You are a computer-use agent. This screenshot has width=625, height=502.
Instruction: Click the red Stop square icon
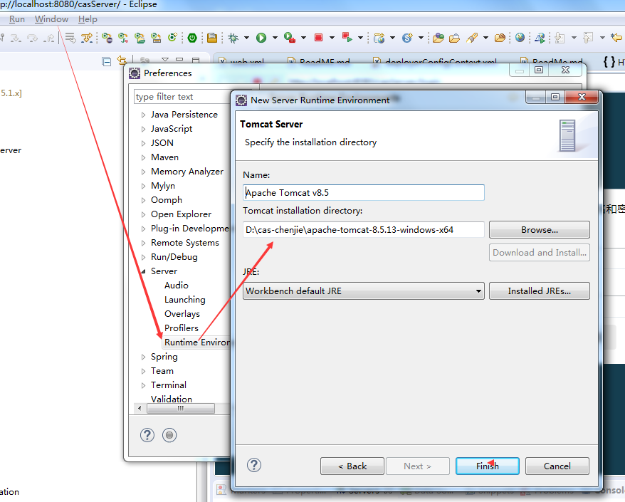(x=318, y=38)
